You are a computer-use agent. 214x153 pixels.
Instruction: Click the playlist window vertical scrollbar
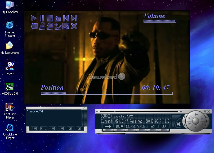(84, 118)
